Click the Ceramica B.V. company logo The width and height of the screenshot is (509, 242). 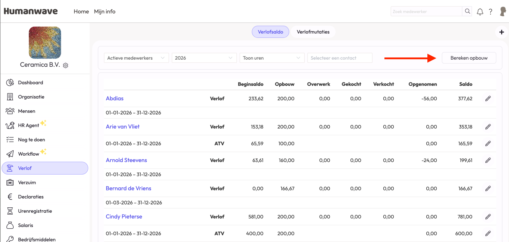coord(45,42)
